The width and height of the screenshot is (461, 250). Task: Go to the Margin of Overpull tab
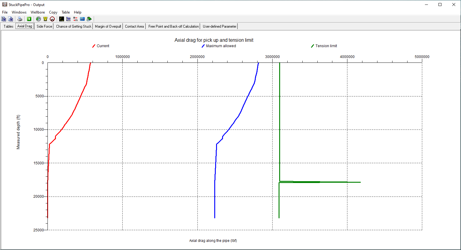[x=108, y=26]
